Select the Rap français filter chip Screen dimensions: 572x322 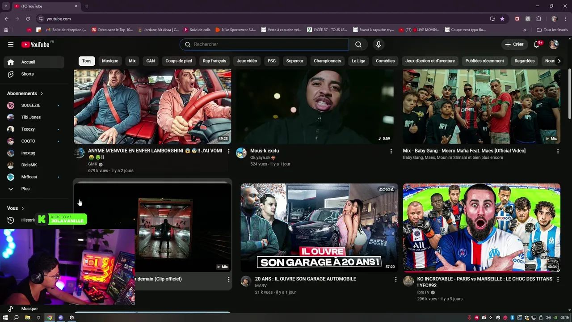(x=214, y=61)
